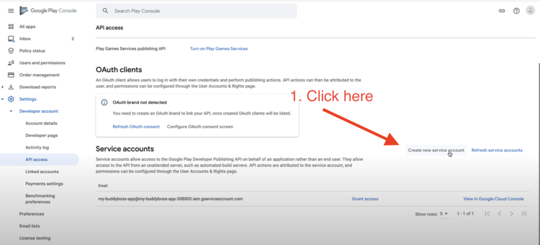Screen dimensions: 540x245
Task: Click the Inbox monitor icon
Action: [11, 38]
